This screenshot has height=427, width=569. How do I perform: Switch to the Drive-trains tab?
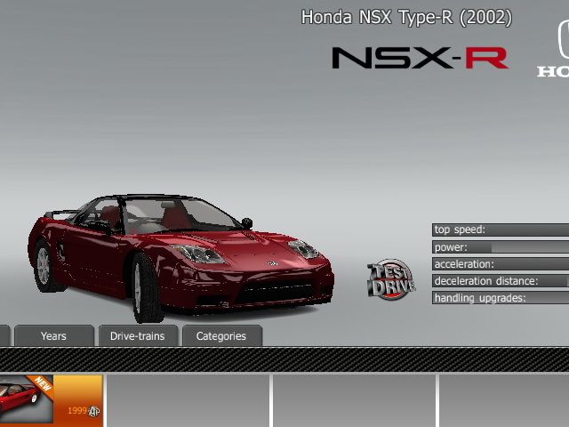coord(137,336)
